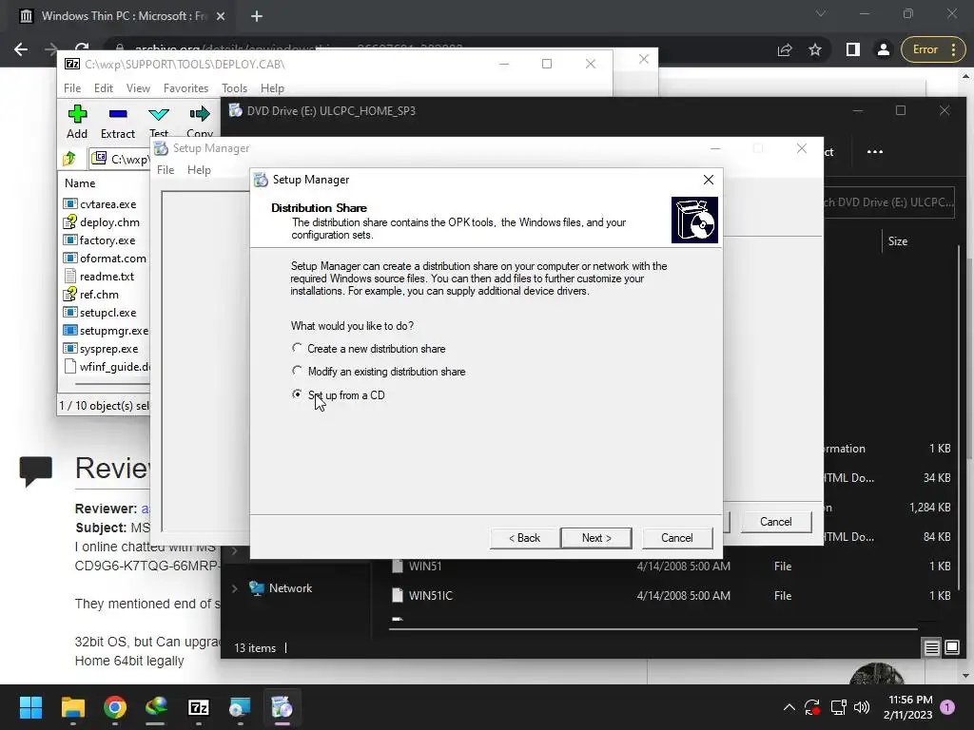974x730 pixels.
Task: Open the Chrome profile icon
Action: 883,49
